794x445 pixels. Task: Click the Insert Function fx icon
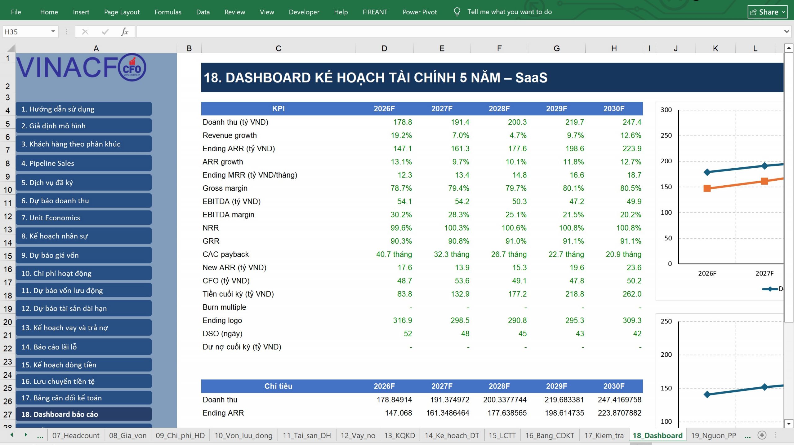coord(125,32)
